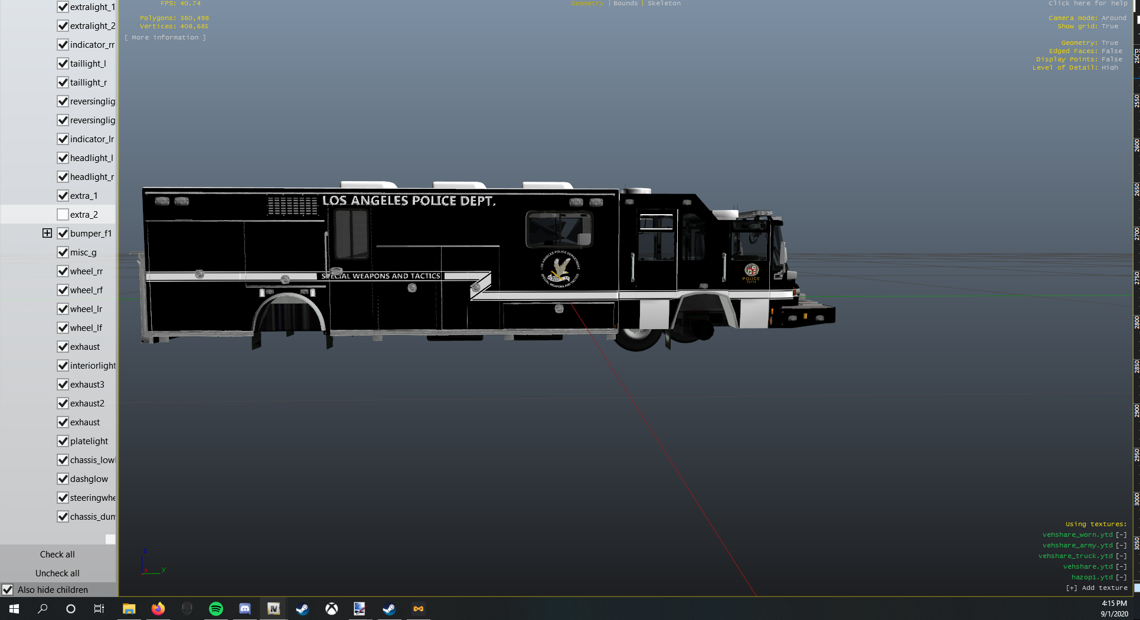
Task: Expand the bumper_f1 tree node
Action: pos(47,233)
